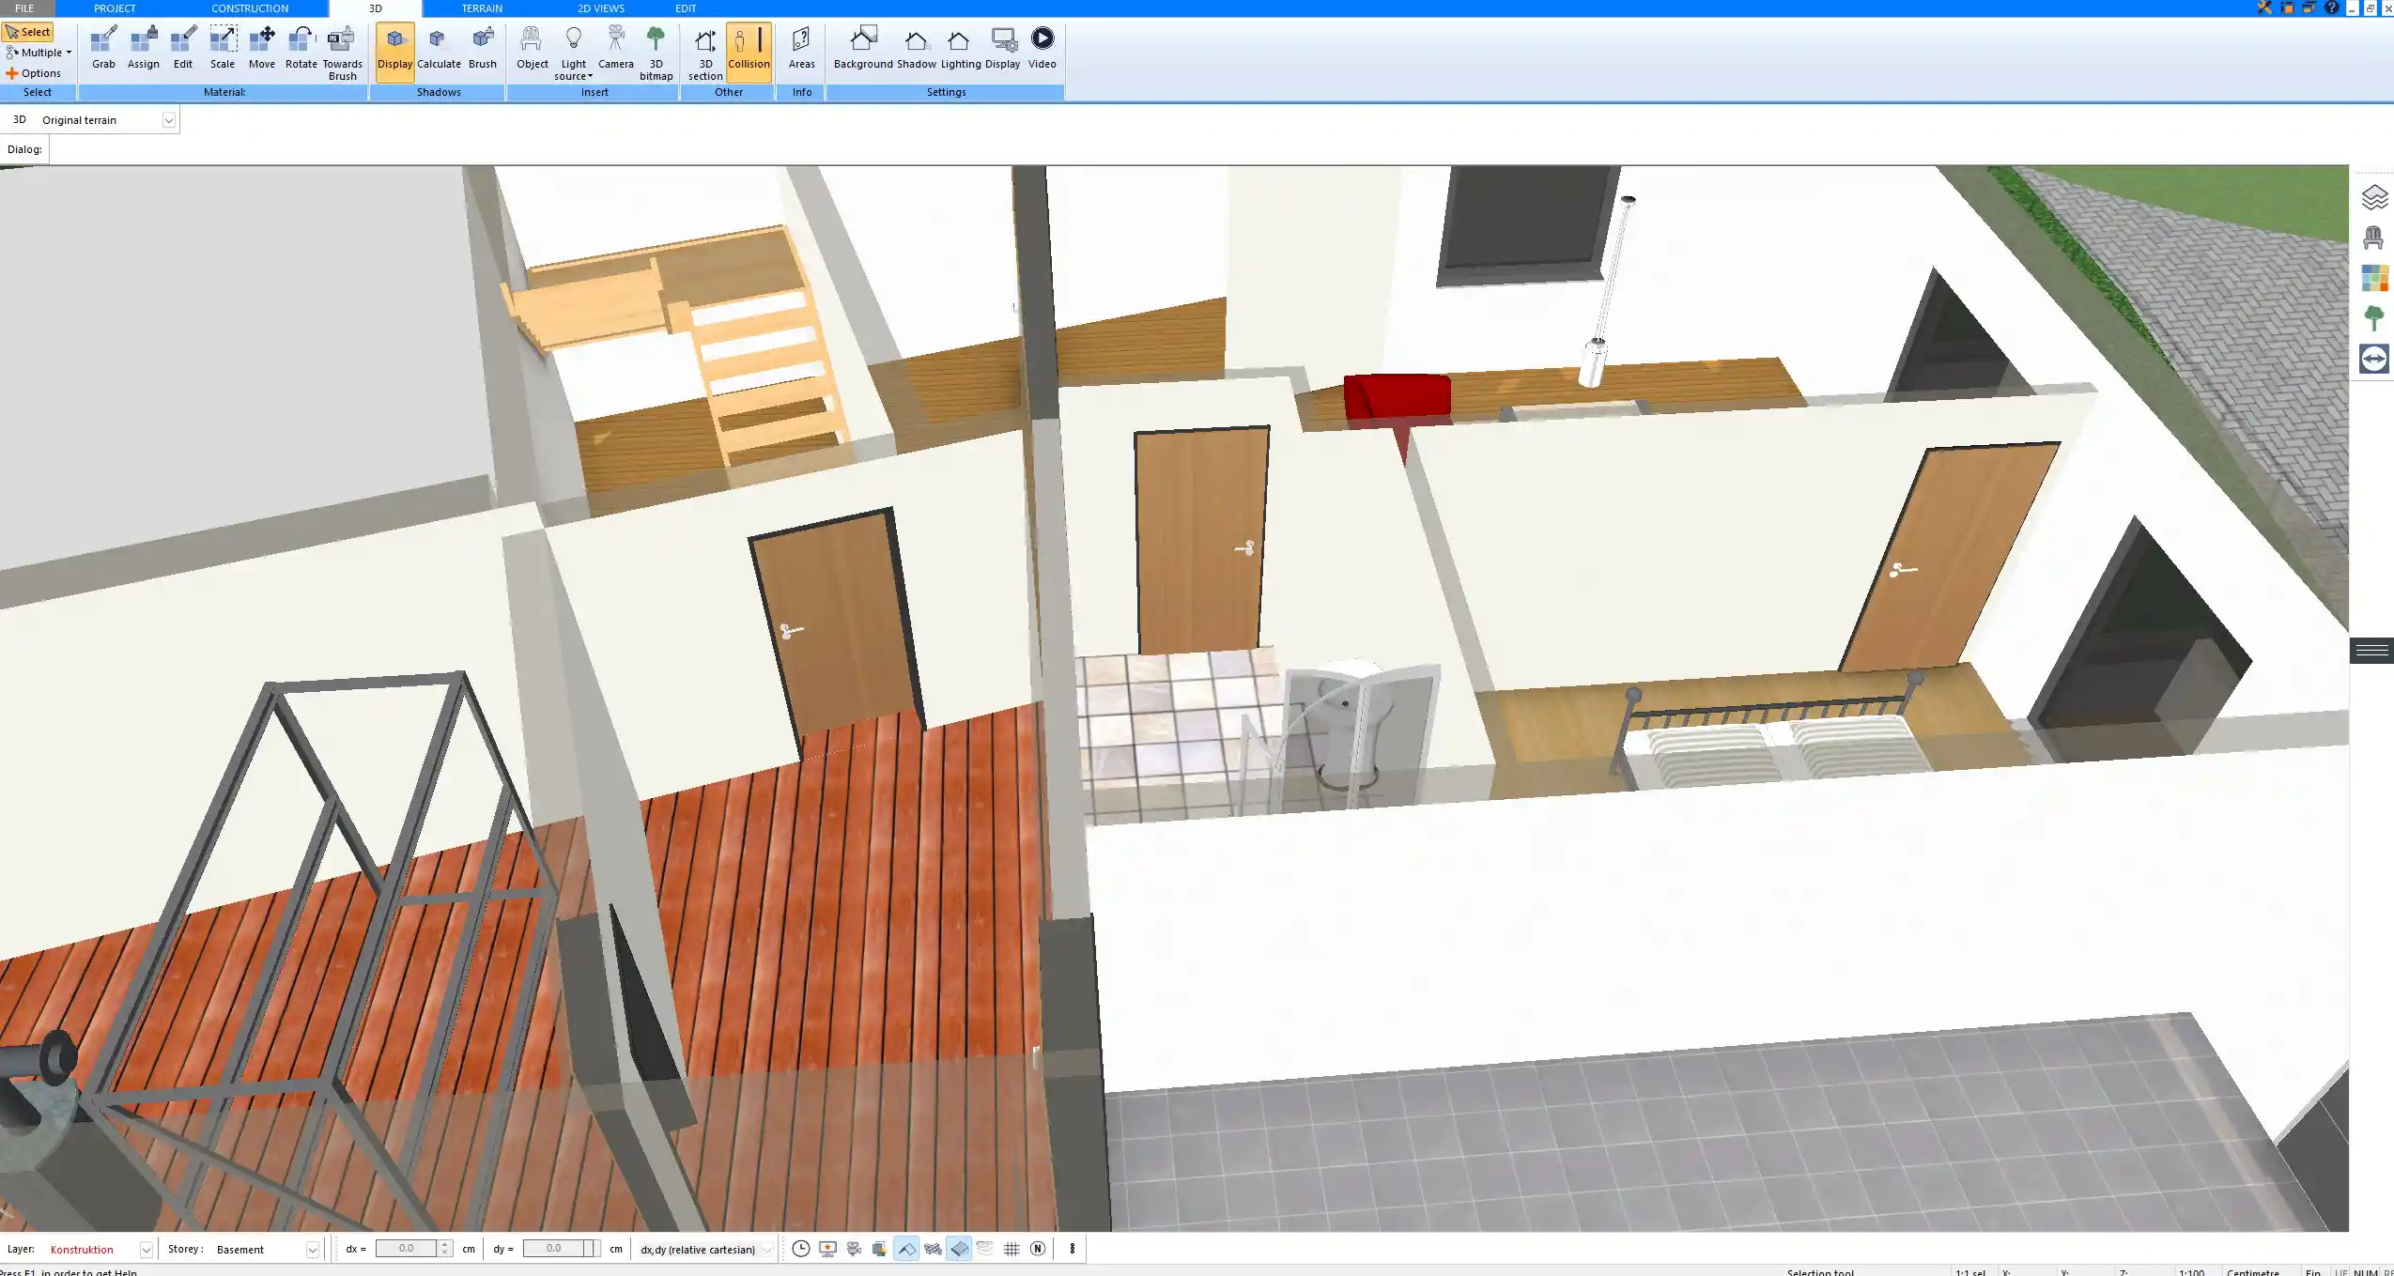Open the Areas info tool

tap(801, 49)
